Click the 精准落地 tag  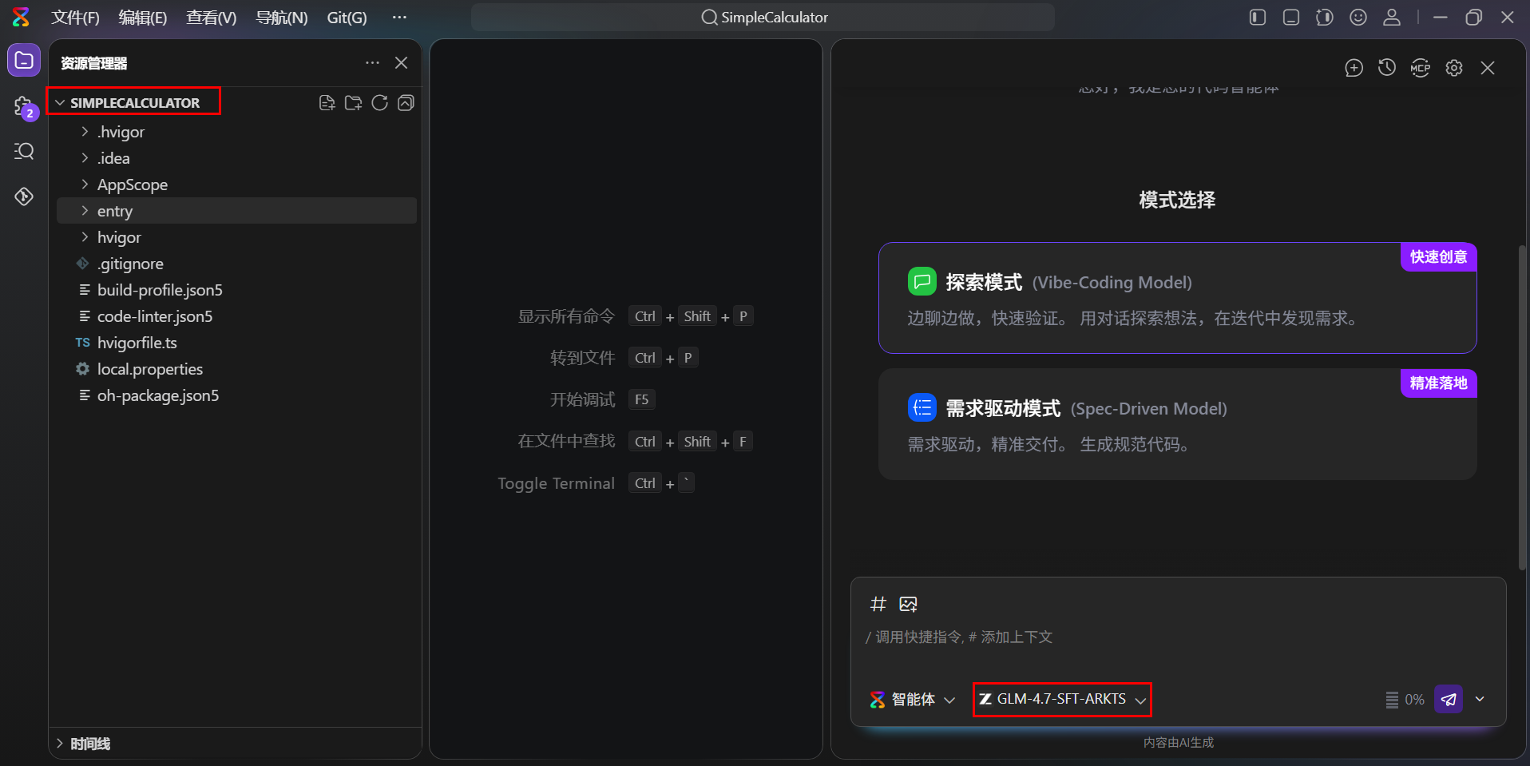pyautogui.click(x=1438, y=383)
